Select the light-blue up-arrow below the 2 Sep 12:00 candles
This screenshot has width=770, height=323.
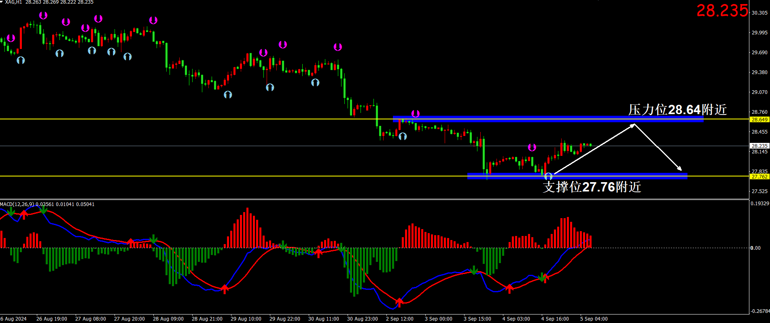click(403, 136)
